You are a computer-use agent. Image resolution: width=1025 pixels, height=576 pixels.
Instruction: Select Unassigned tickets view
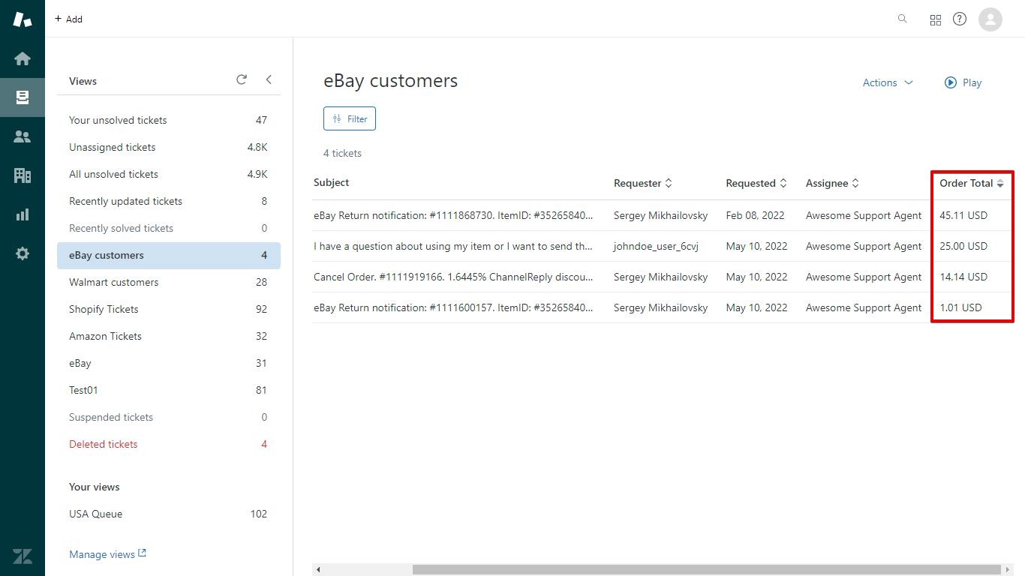pos(169,147)
